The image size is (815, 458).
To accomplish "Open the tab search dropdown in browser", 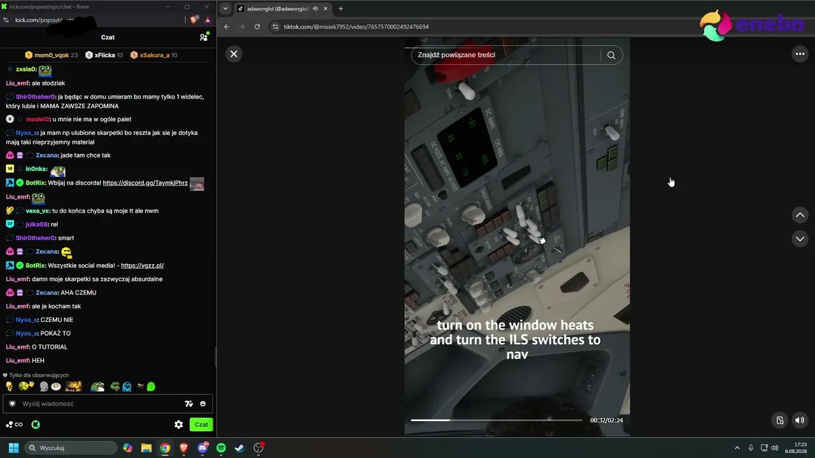I will (225, 8).
